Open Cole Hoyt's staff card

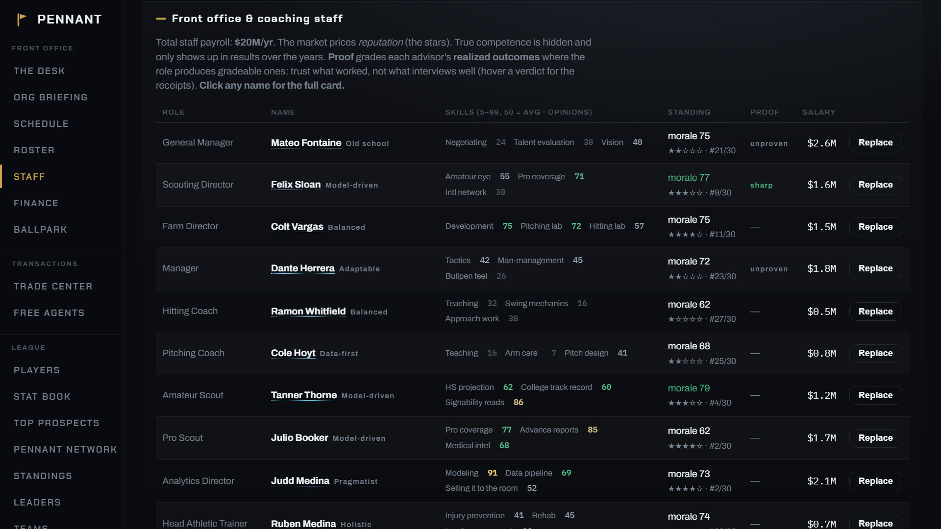(293, 353)
